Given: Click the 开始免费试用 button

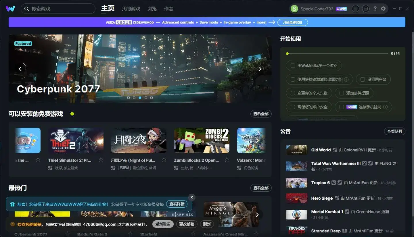Looking at the screenshot, I should point(292,22).
